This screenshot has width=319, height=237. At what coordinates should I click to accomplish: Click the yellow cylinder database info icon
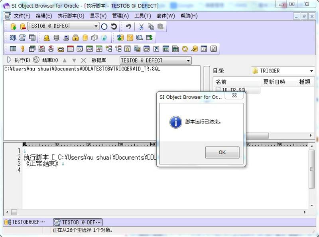click(x=85, y=38)
